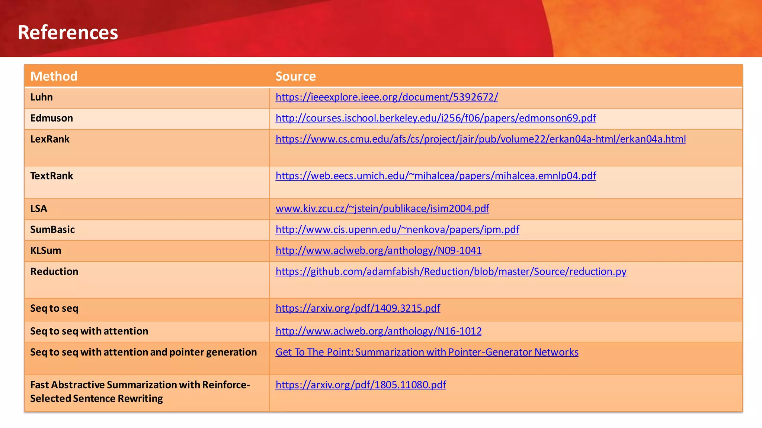Select the KLSum method cell
The height and width of the screenshot is (428, 762).
[x=147, y=251]
